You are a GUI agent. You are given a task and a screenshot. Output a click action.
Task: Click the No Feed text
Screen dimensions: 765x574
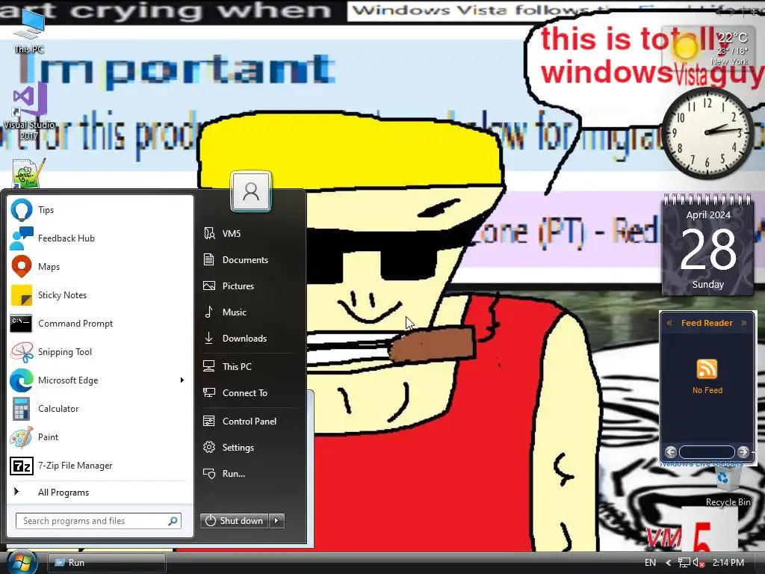(707, 390)
